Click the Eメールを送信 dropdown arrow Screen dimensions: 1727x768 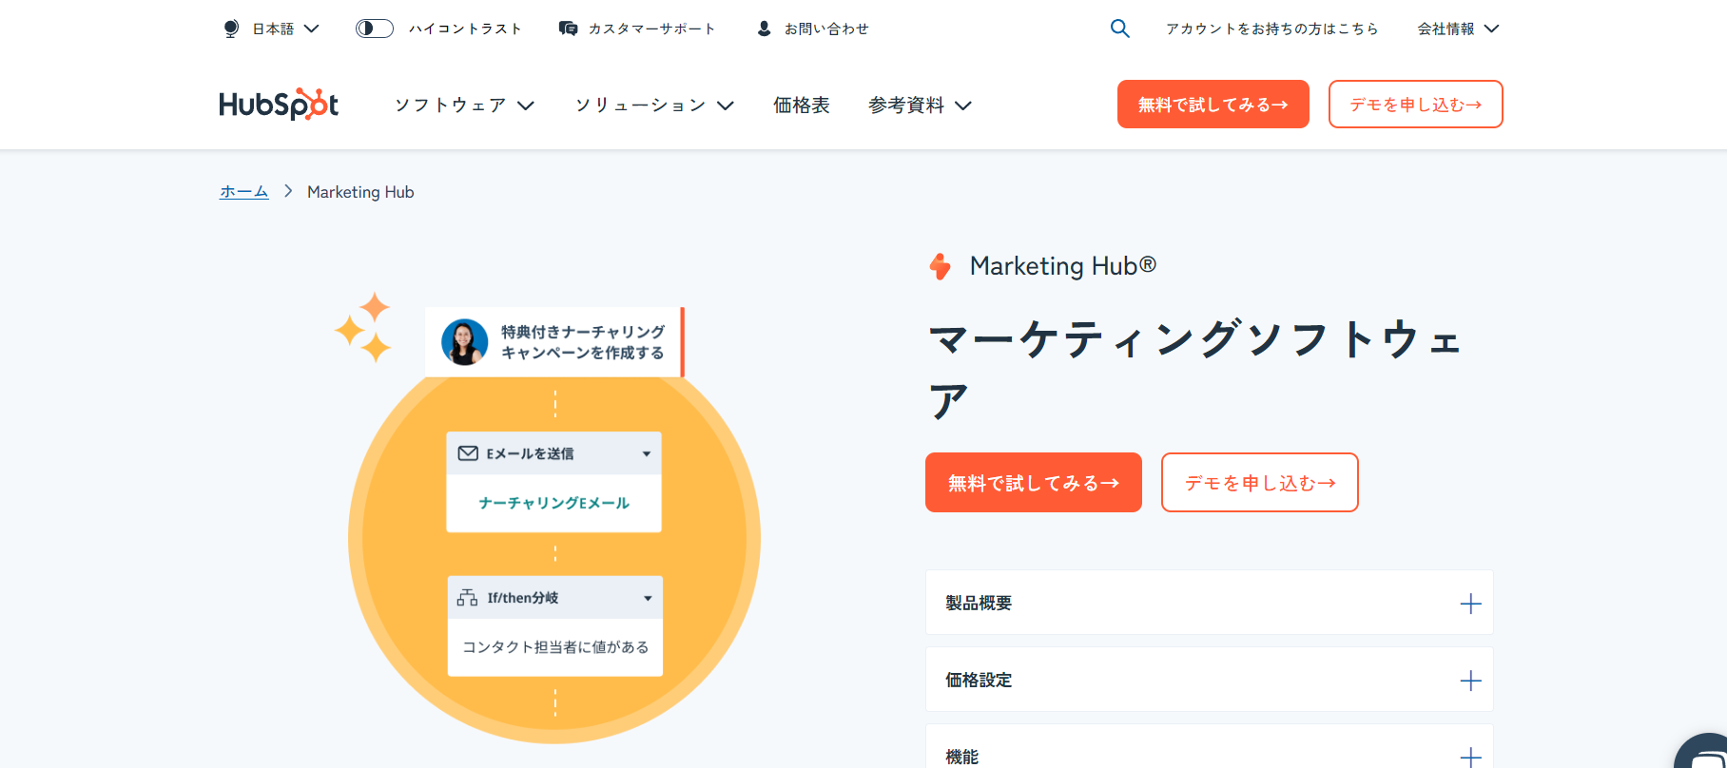647,454
